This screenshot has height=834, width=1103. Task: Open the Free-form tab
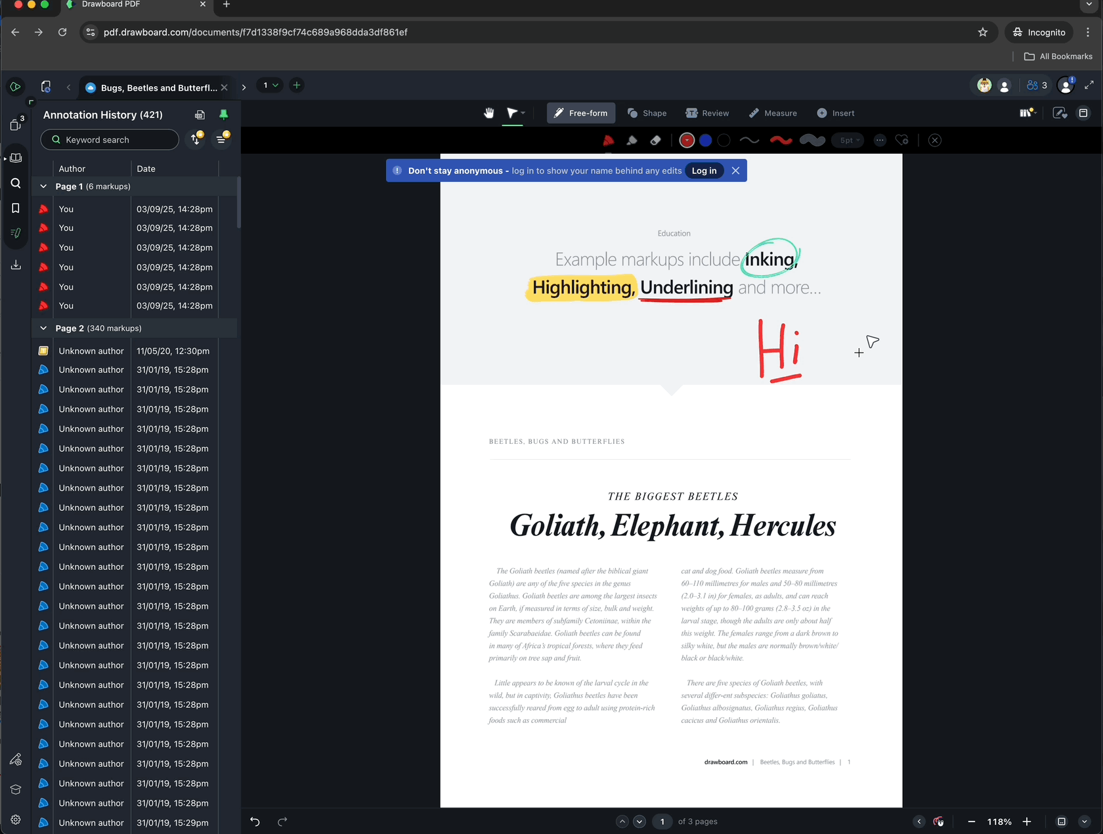(x=581, y=113)
